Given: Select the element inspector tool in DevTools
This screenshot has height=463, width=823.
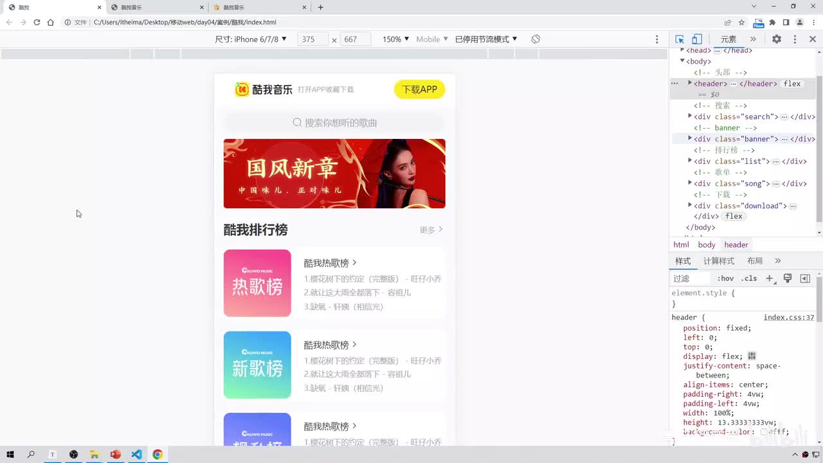Looking at the screenshot, I should [x=680, y=39].
